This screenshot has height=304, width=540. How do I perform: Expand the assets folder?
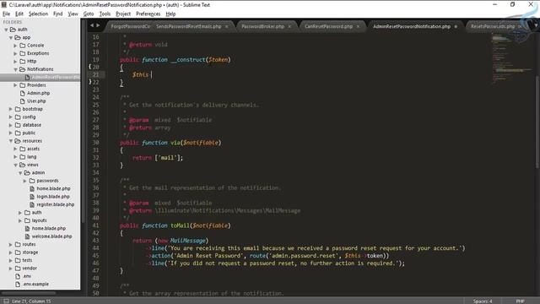click(15, 149)
